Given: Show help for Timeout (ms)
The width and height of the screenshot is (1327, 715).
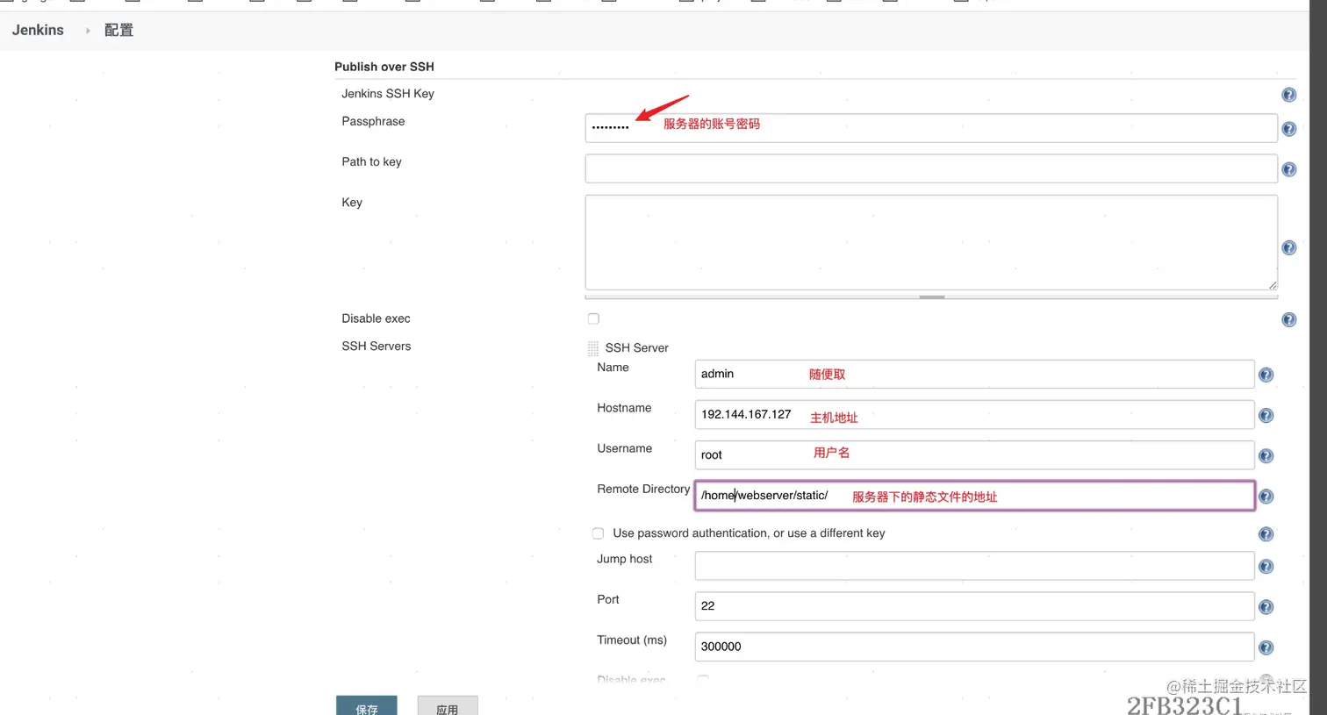Looking at the screenshot, I should tap(1266, 647).
